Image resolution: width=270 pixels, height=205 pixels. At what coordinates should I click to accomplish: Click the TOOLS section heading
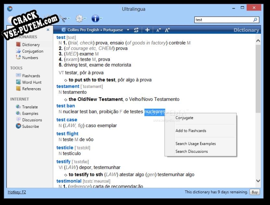tap(16, 68)
